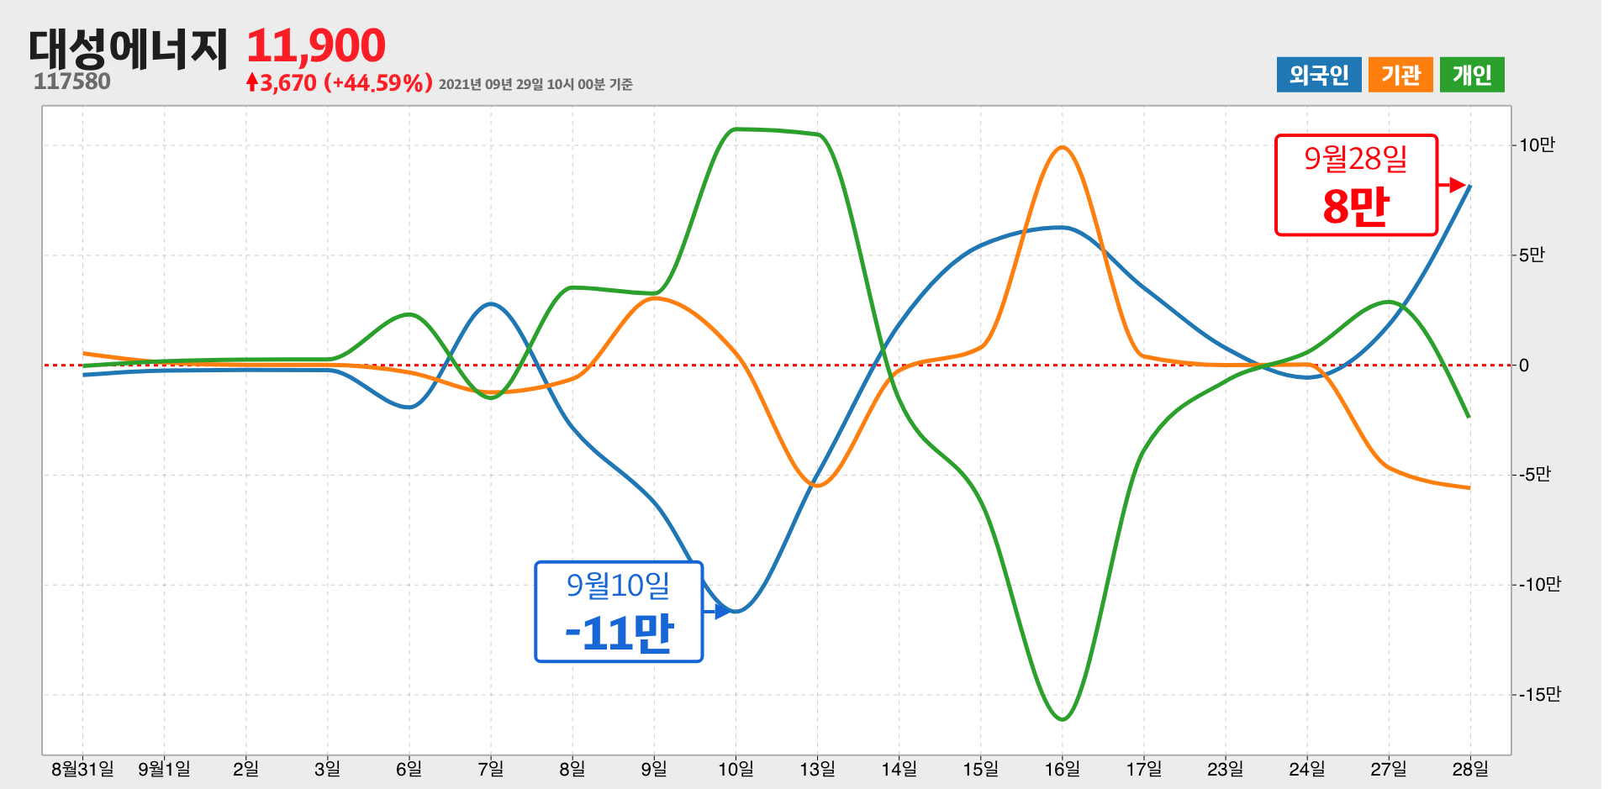Click the x-axis label 28일
The image size is (1614, 789).
(1469, 769)
